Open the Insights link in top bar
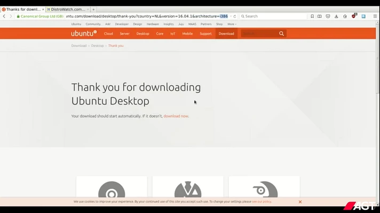Image resolution: width=380 pixels, height=213 pixels. pos(169,24)
